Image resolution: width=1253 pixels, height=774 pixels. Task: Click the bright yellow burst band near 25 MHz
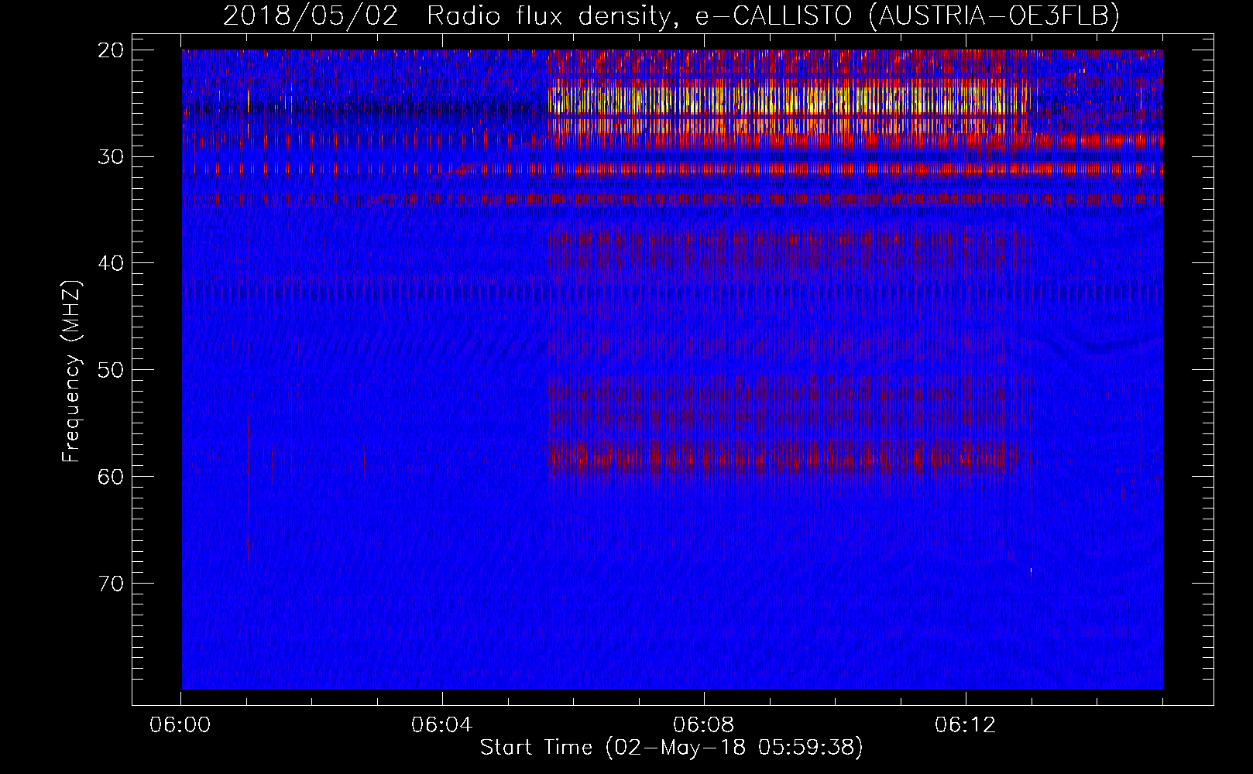tap(788, 101)
